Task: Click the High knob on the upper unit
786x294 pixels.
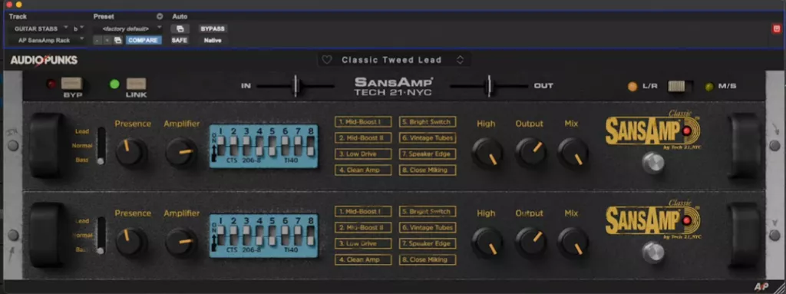Action: 487,153
